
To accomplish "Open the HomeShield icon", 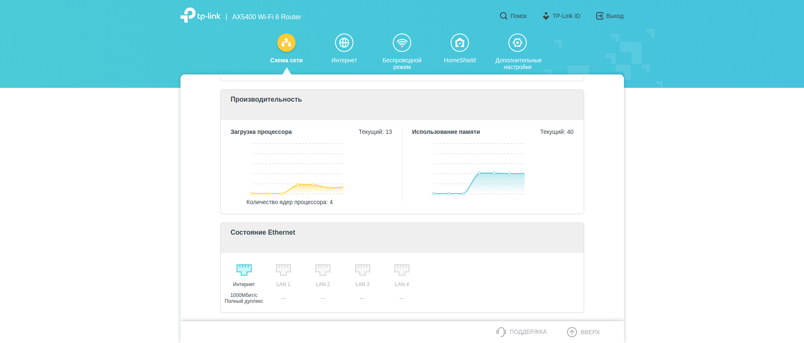I will pos(460,43).
